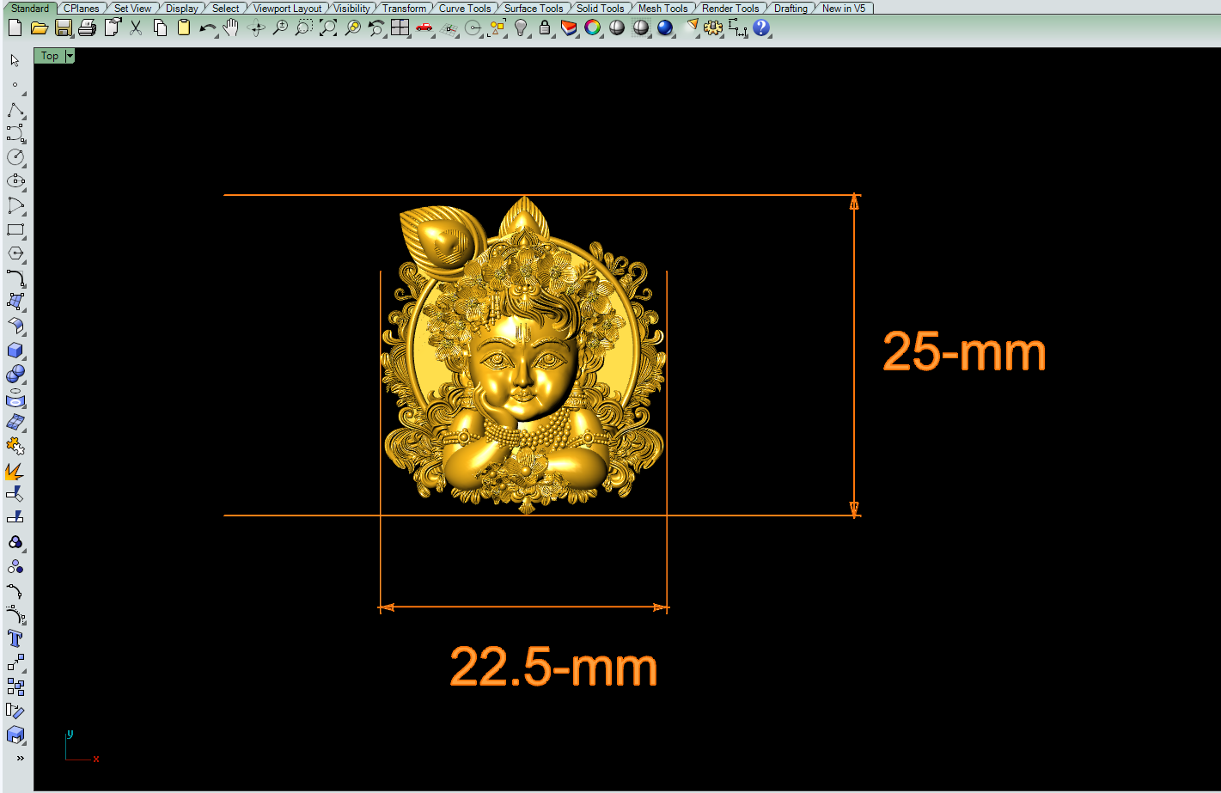Click the Undo arrow icon
Screen dimensions: 1221x793
coord(207,28)
